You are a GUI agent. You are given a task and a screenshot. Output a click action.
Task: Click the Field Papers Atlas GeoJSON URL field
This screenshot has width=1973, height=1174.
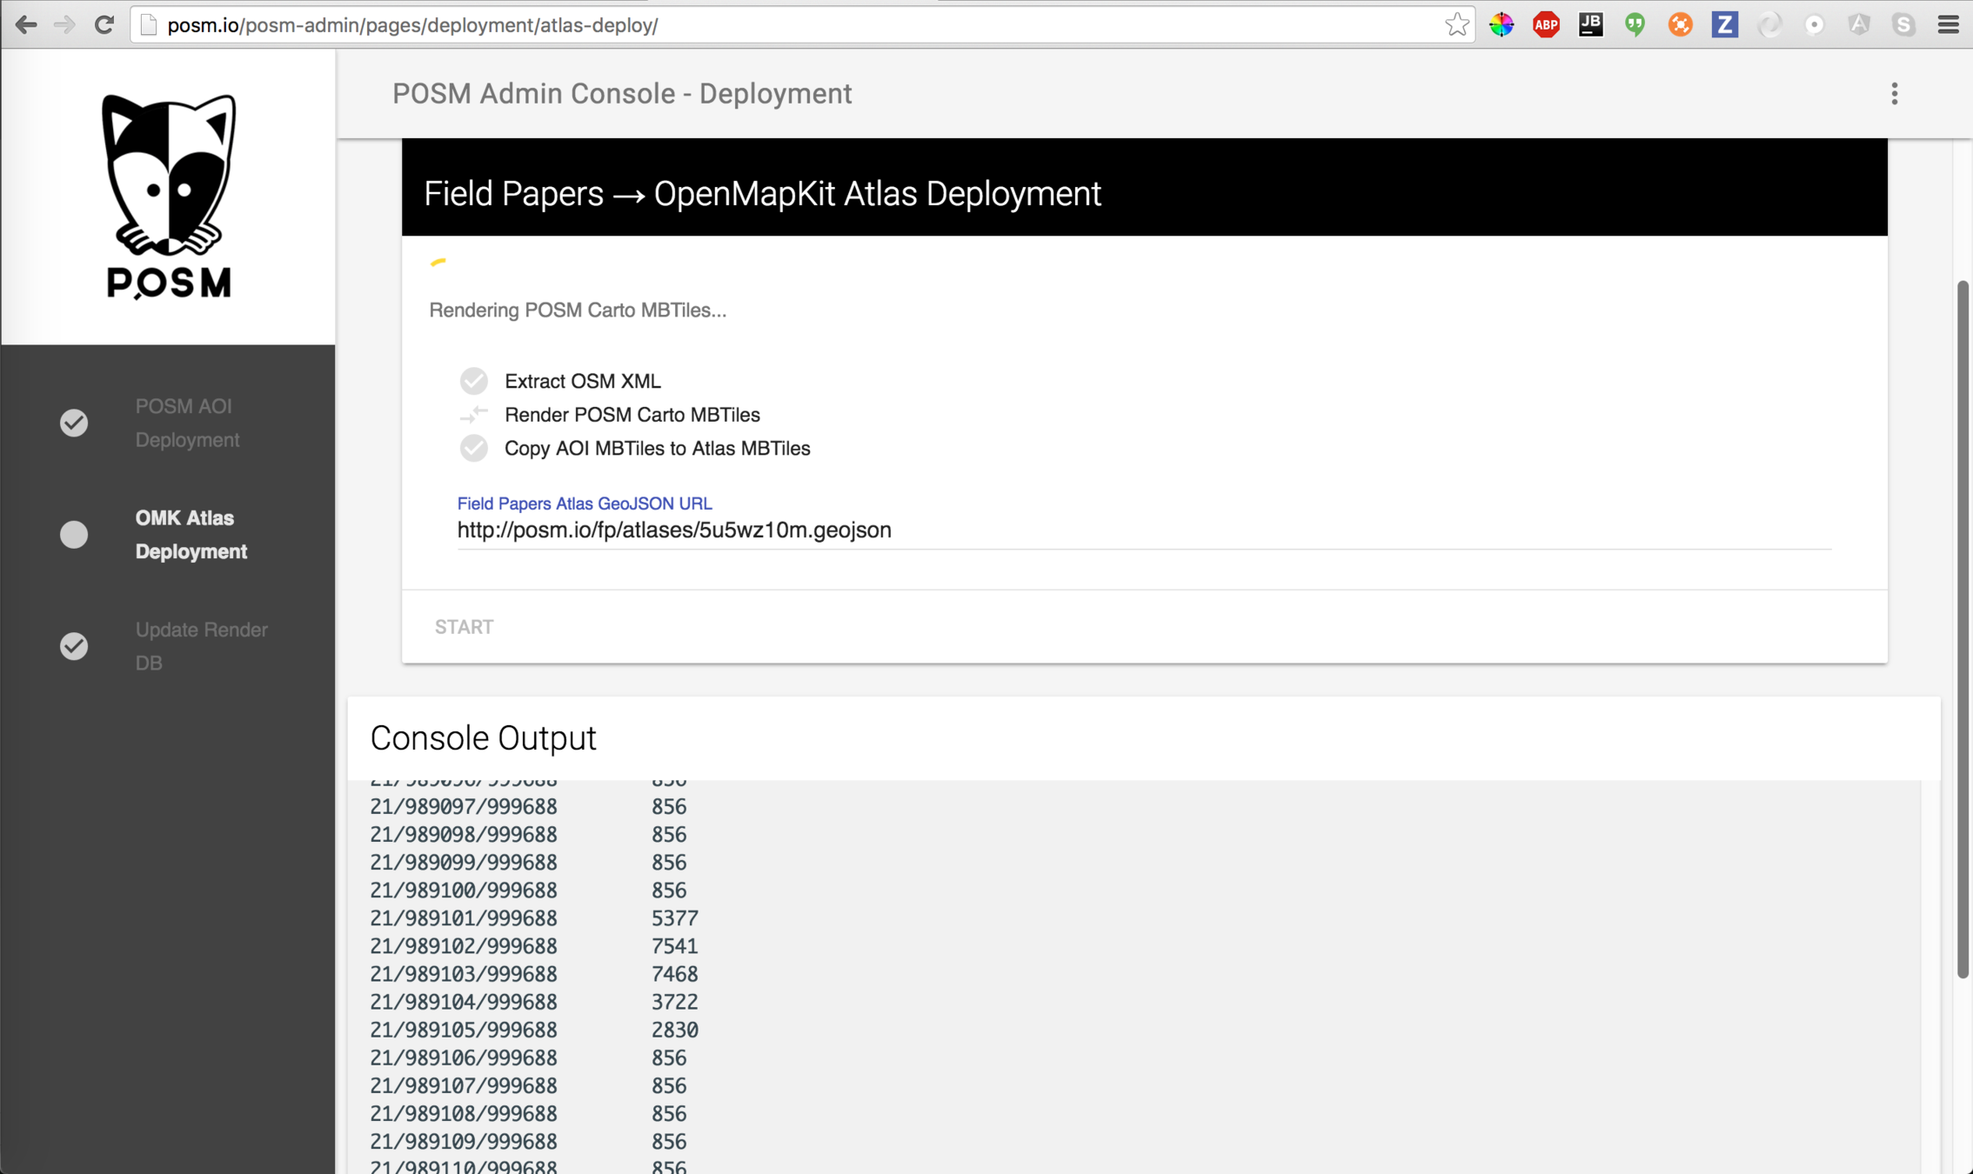(x=1143, y=530)
